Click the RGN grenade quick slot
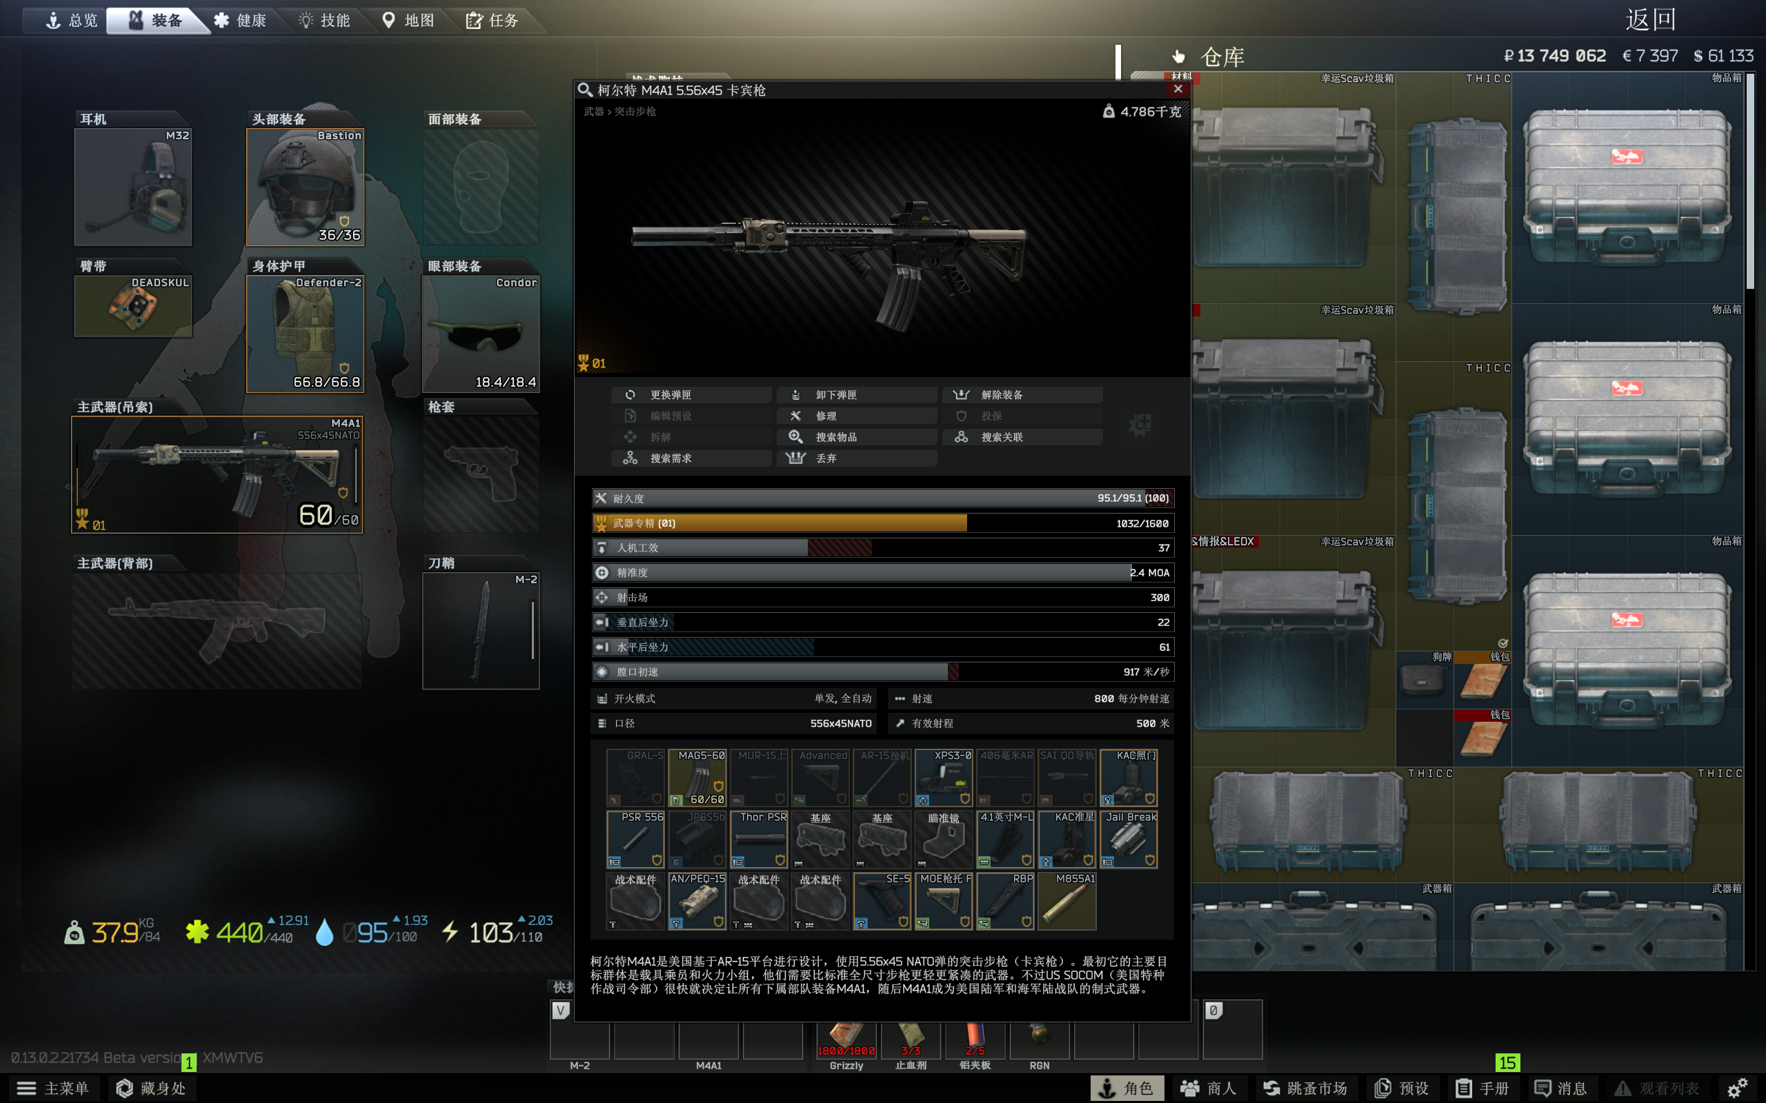 click(x=1039, y=1040)
